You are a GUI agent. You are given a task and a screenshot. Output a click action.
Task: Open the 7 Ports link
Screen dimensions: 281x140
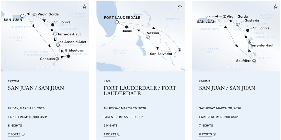click(14, 134)
